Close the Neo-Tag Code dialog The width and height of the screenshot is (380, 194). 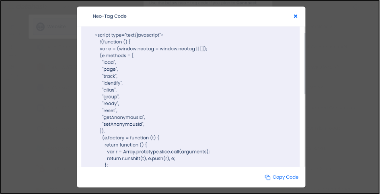296,16
